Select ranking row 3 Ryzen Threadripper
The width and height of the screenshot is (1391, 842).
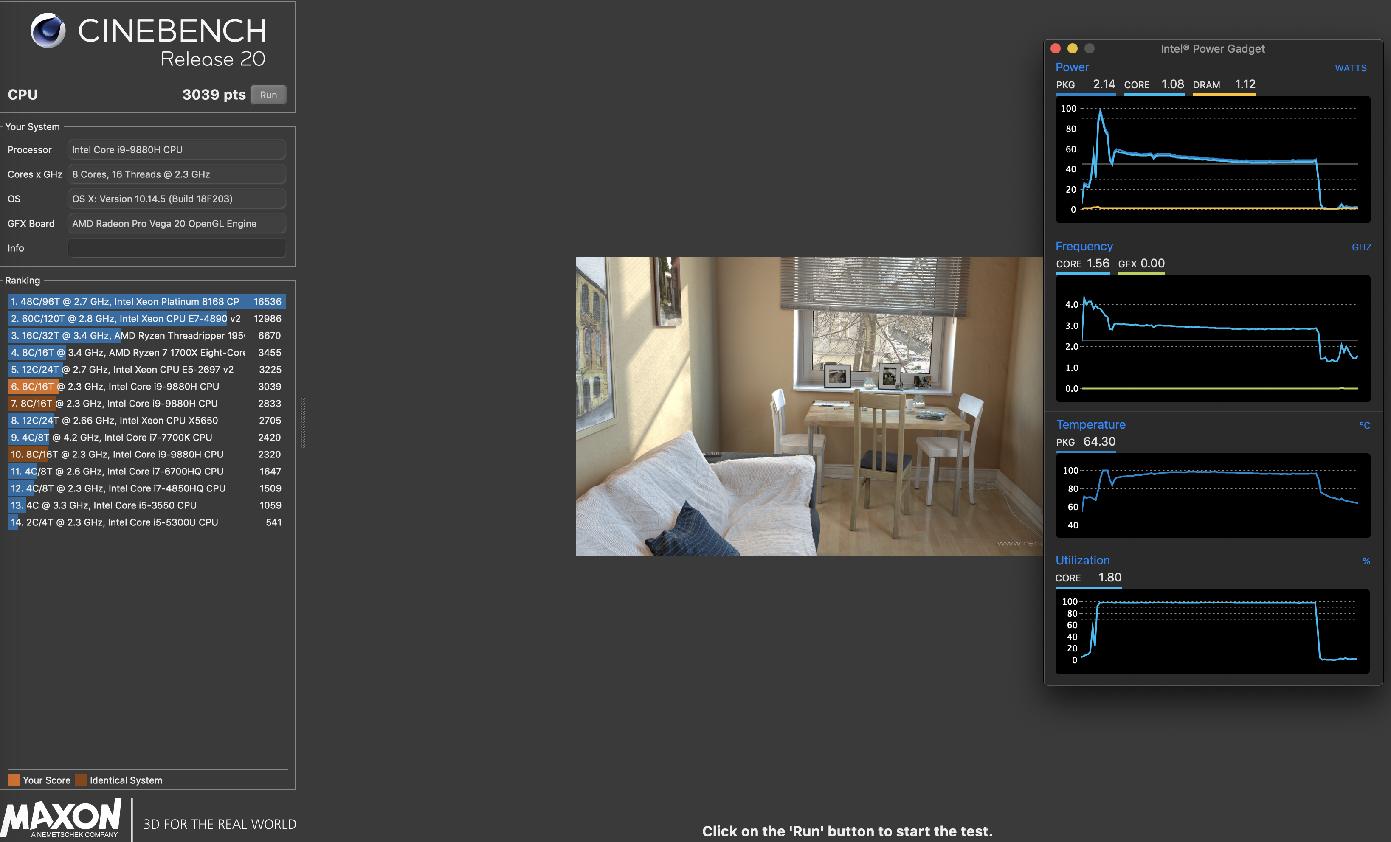(x=147, y=335)
